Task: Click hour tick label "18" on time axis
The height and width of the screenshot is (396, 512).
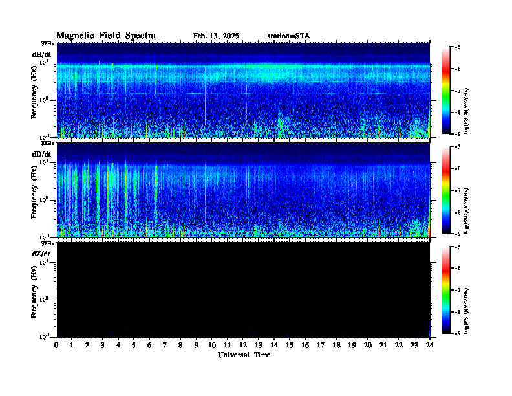Action: (336, 346)
